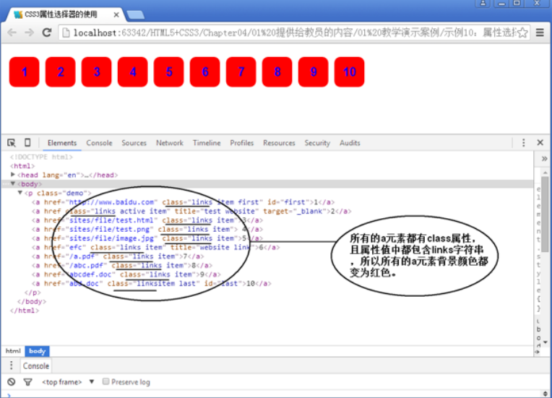
Task: Click red link button 4
Action: [133, 72]
